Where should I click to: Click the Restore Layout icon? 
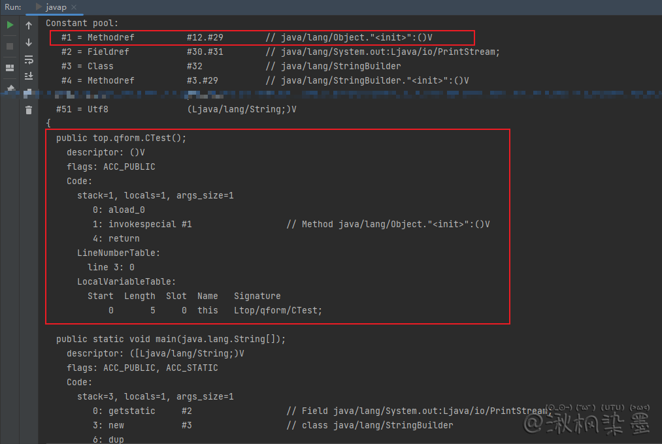tap(10, 68)
